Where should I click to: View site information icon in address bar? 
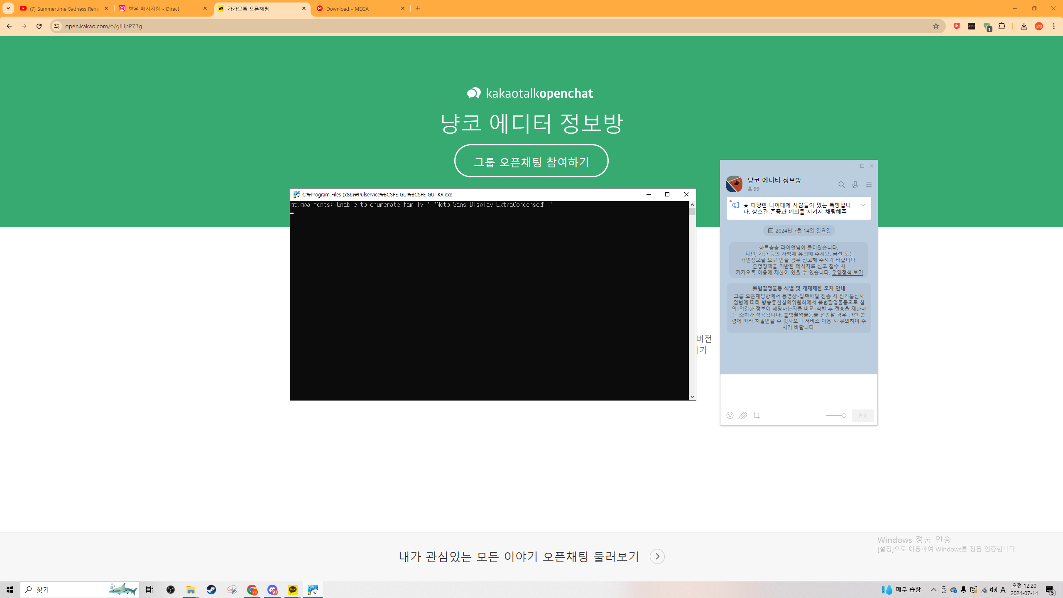coord(57,26)
